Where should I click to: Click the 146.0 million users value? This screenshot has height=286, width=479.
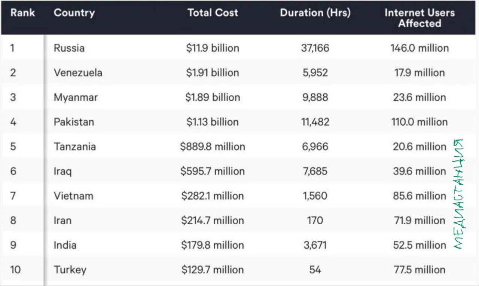tap(419, 48)
